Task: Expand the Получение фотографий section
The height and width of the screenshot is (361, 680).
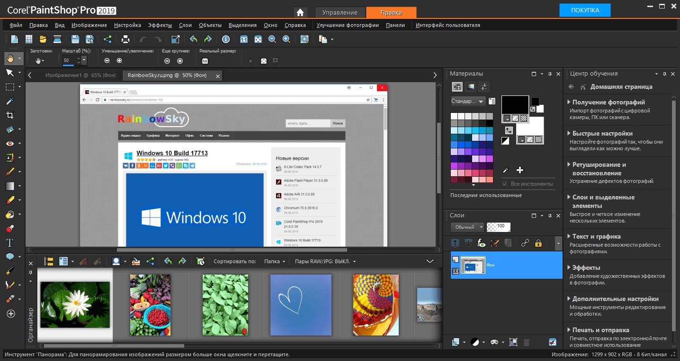Action: [608, 102]
